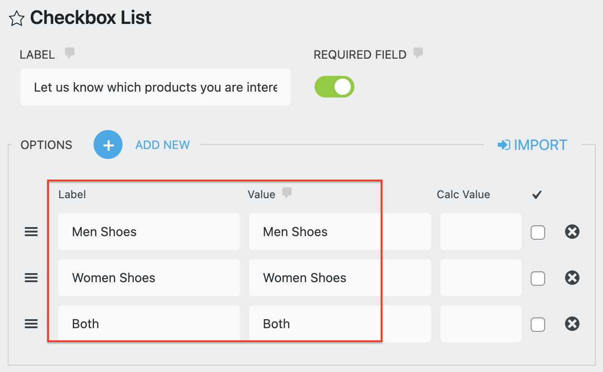This screenshot has width=603, height=372.
Task: Open the LABEL help tooltip icon
Action: [69, 53]
